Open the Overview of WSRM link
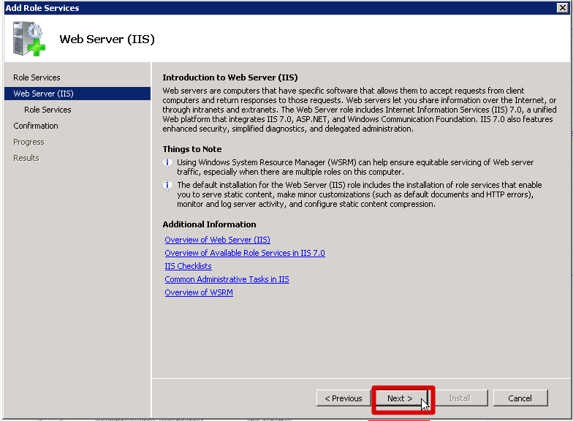This screenshot has width=573, height=421. [x=199, y=292]
